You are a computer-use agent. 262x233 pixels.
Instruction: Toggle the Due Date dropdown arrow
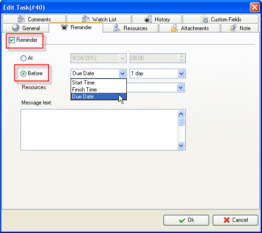(122, 73)
